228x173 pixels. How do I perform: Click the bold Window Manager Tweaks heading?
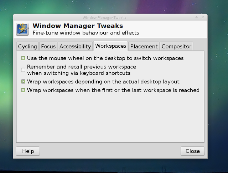(78, 26)
